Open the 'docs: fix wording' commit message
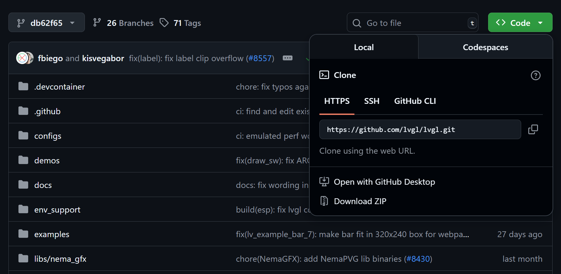The image size is (561, 274). 272,185
